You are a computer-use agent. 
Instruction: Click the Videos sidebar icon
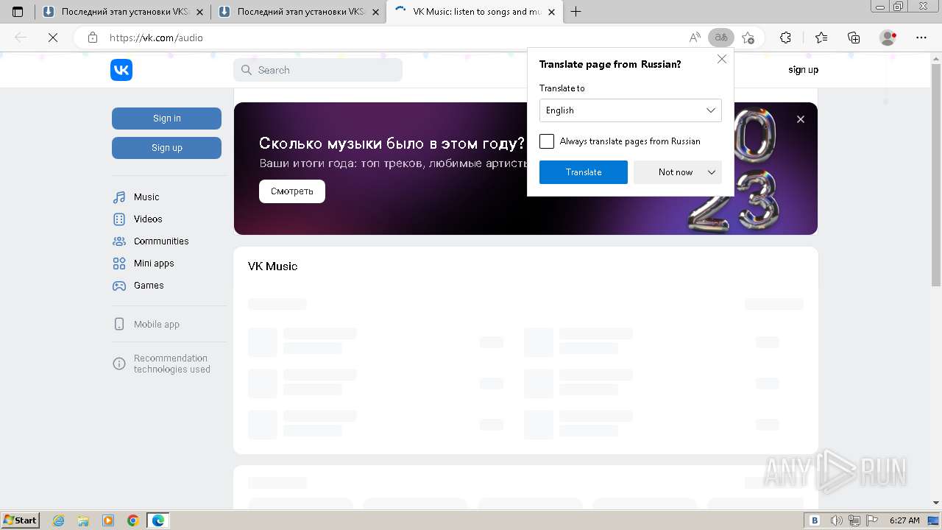[x=119, y=219]
